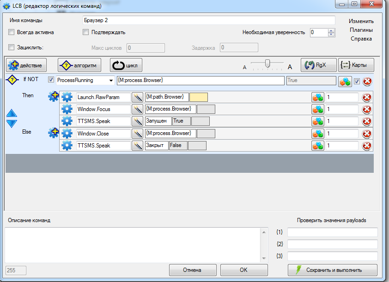Image resolution: width=389 pixels, height=282 pixels.
Task: Click the Закрыт text field
Action: tap(157, 146)
